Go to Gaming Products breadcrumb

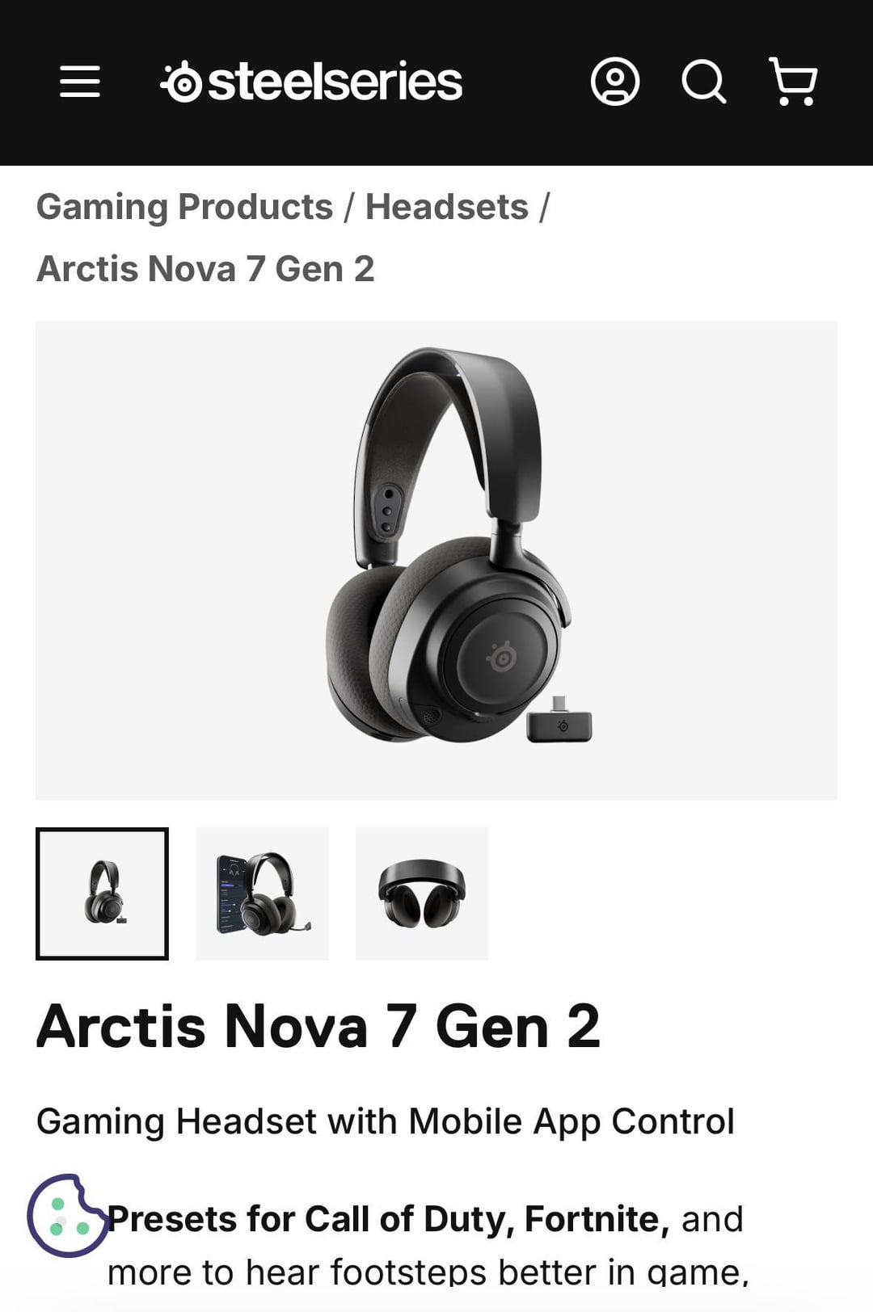(184, 207)
